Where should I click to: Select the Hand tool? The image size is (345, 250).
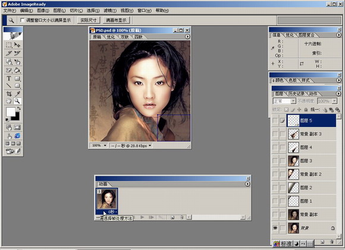pos(9,101)
